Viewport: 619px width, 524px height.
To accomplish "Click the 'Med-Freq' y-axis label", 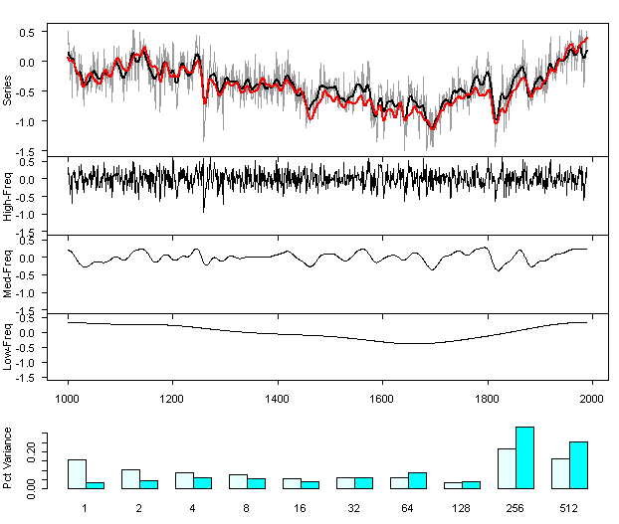I will click(x=8, y=274).
